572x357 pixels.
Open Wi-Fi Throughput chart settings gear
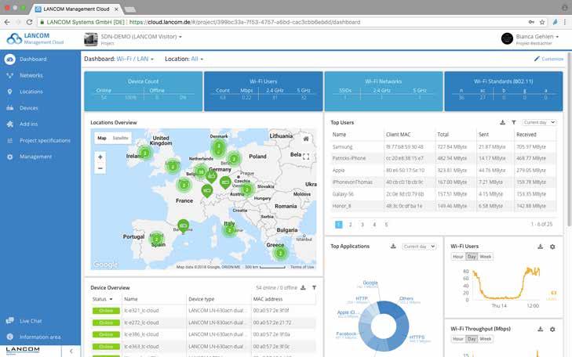[x=552, y=329]
